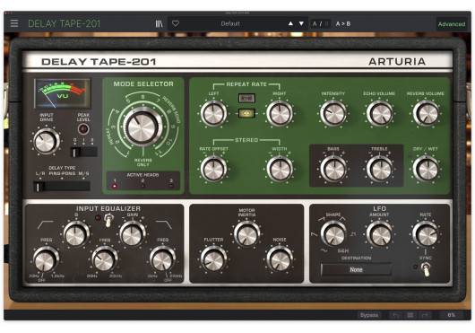475x333 pixels.
Task: Click the high-pass filter shape icon
Action: point(46,224)
